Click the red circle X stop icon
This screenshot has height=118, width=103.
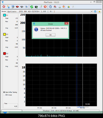[x=45, y=7]
